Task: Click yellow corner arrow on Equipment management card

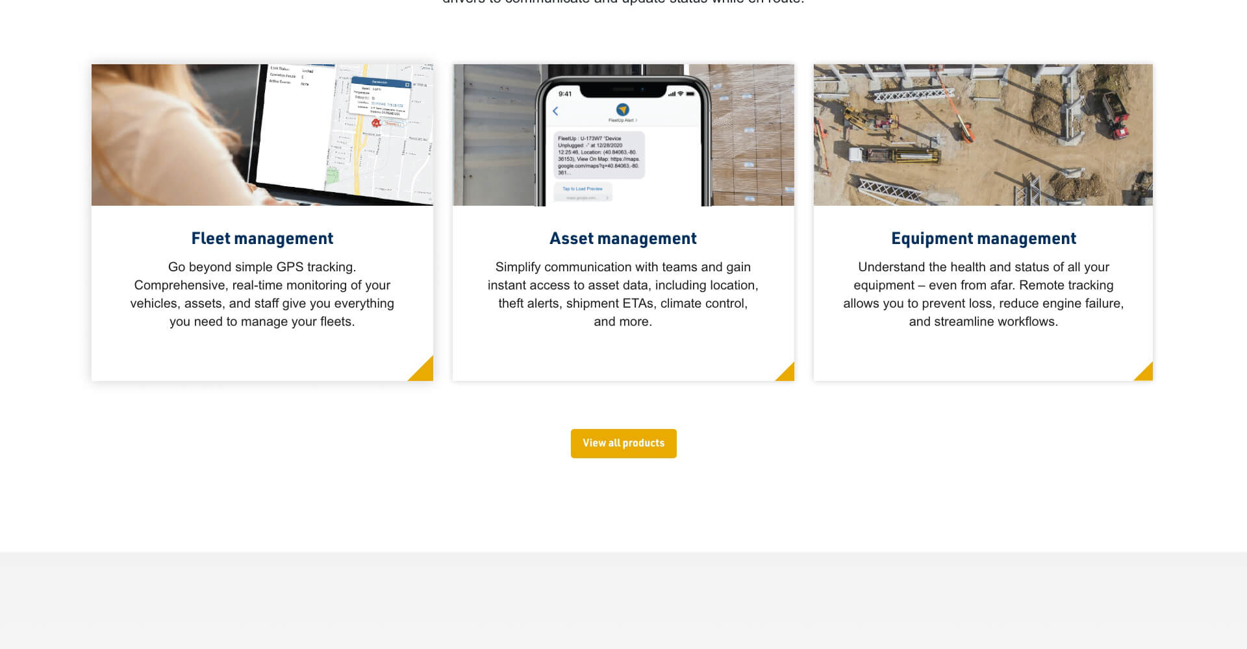Action: pyautogui.click(x=1146, y=374)
